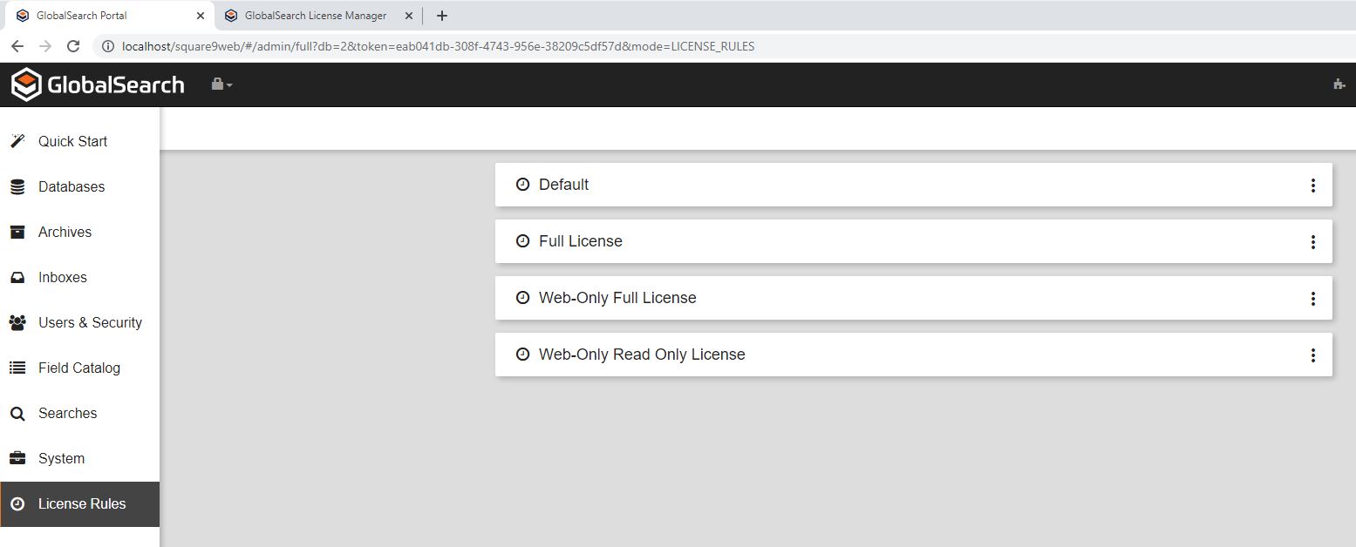Click the Databases stack icon

tap(17, 187)
